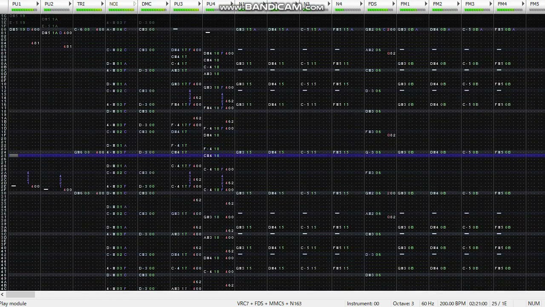Expand effect columns arrow on PU1 channel
Viewport: 545px width, 307px height.
(38, 4)
